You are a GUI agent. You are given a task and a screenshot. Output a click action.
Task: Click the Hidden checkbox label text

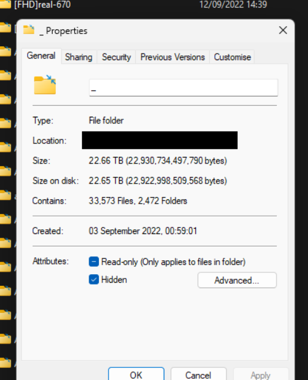click(114, 280)
